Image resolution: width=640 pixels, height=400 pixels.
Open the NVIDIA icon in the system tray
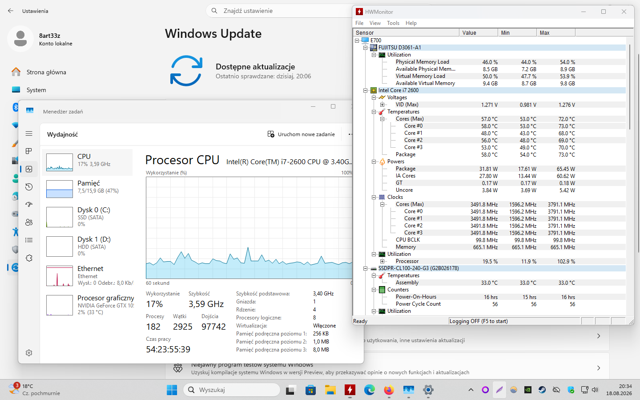click(x=528, y=390)
